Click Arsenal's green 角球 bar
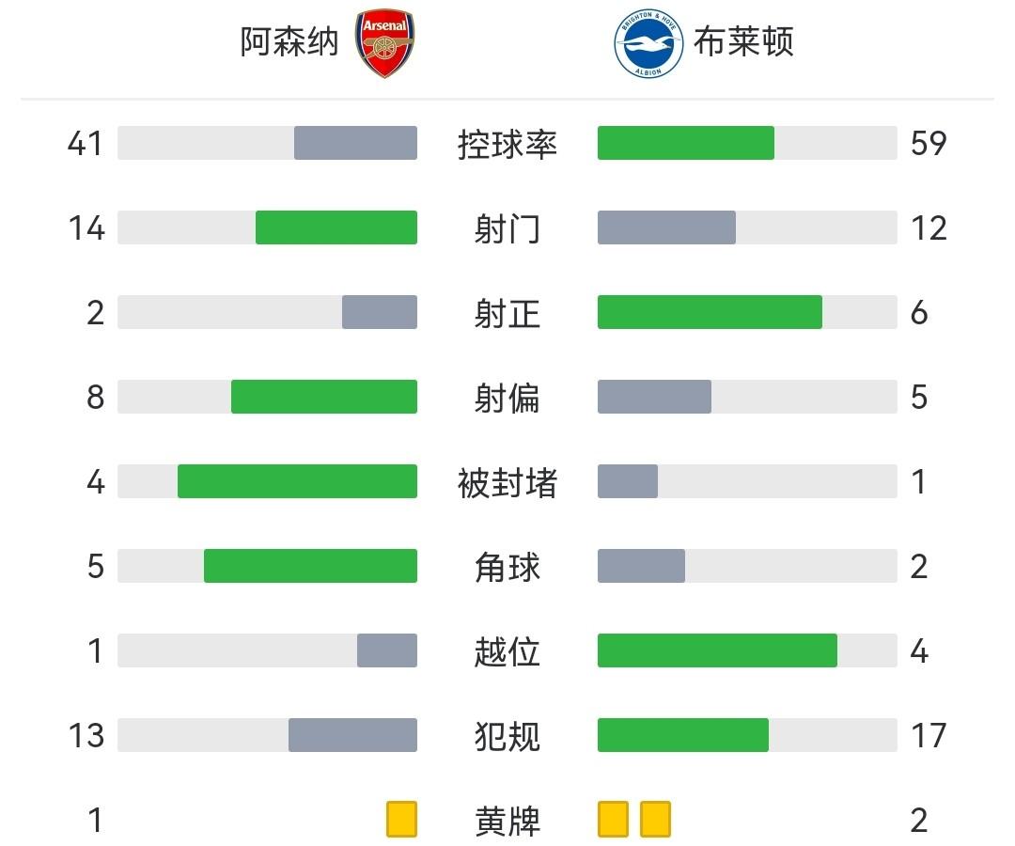Viewport: 1015px width, 846px height. click(x=310, y=566)
